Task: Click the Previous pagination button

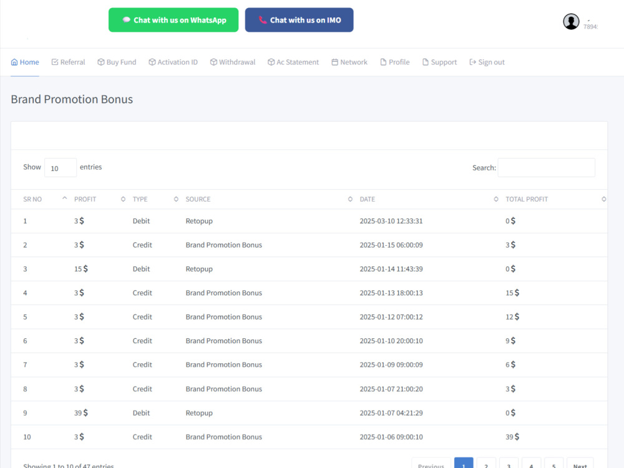Action: [x=431, y=464]
